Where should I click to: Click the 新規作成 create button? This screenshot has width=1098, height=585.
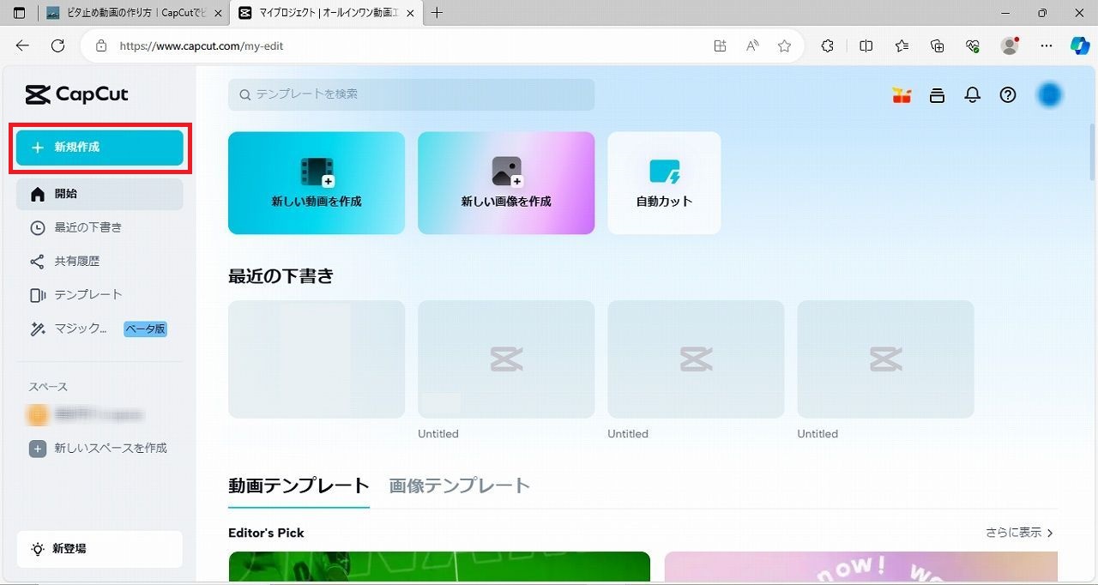tap(100, 148)
